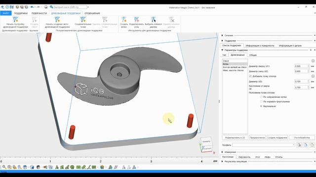Click the round info icon above the d1 diameter
Image resolution: width=316 pixels, height=177 pixels.
pyautogui.click(x=313, y=61)
